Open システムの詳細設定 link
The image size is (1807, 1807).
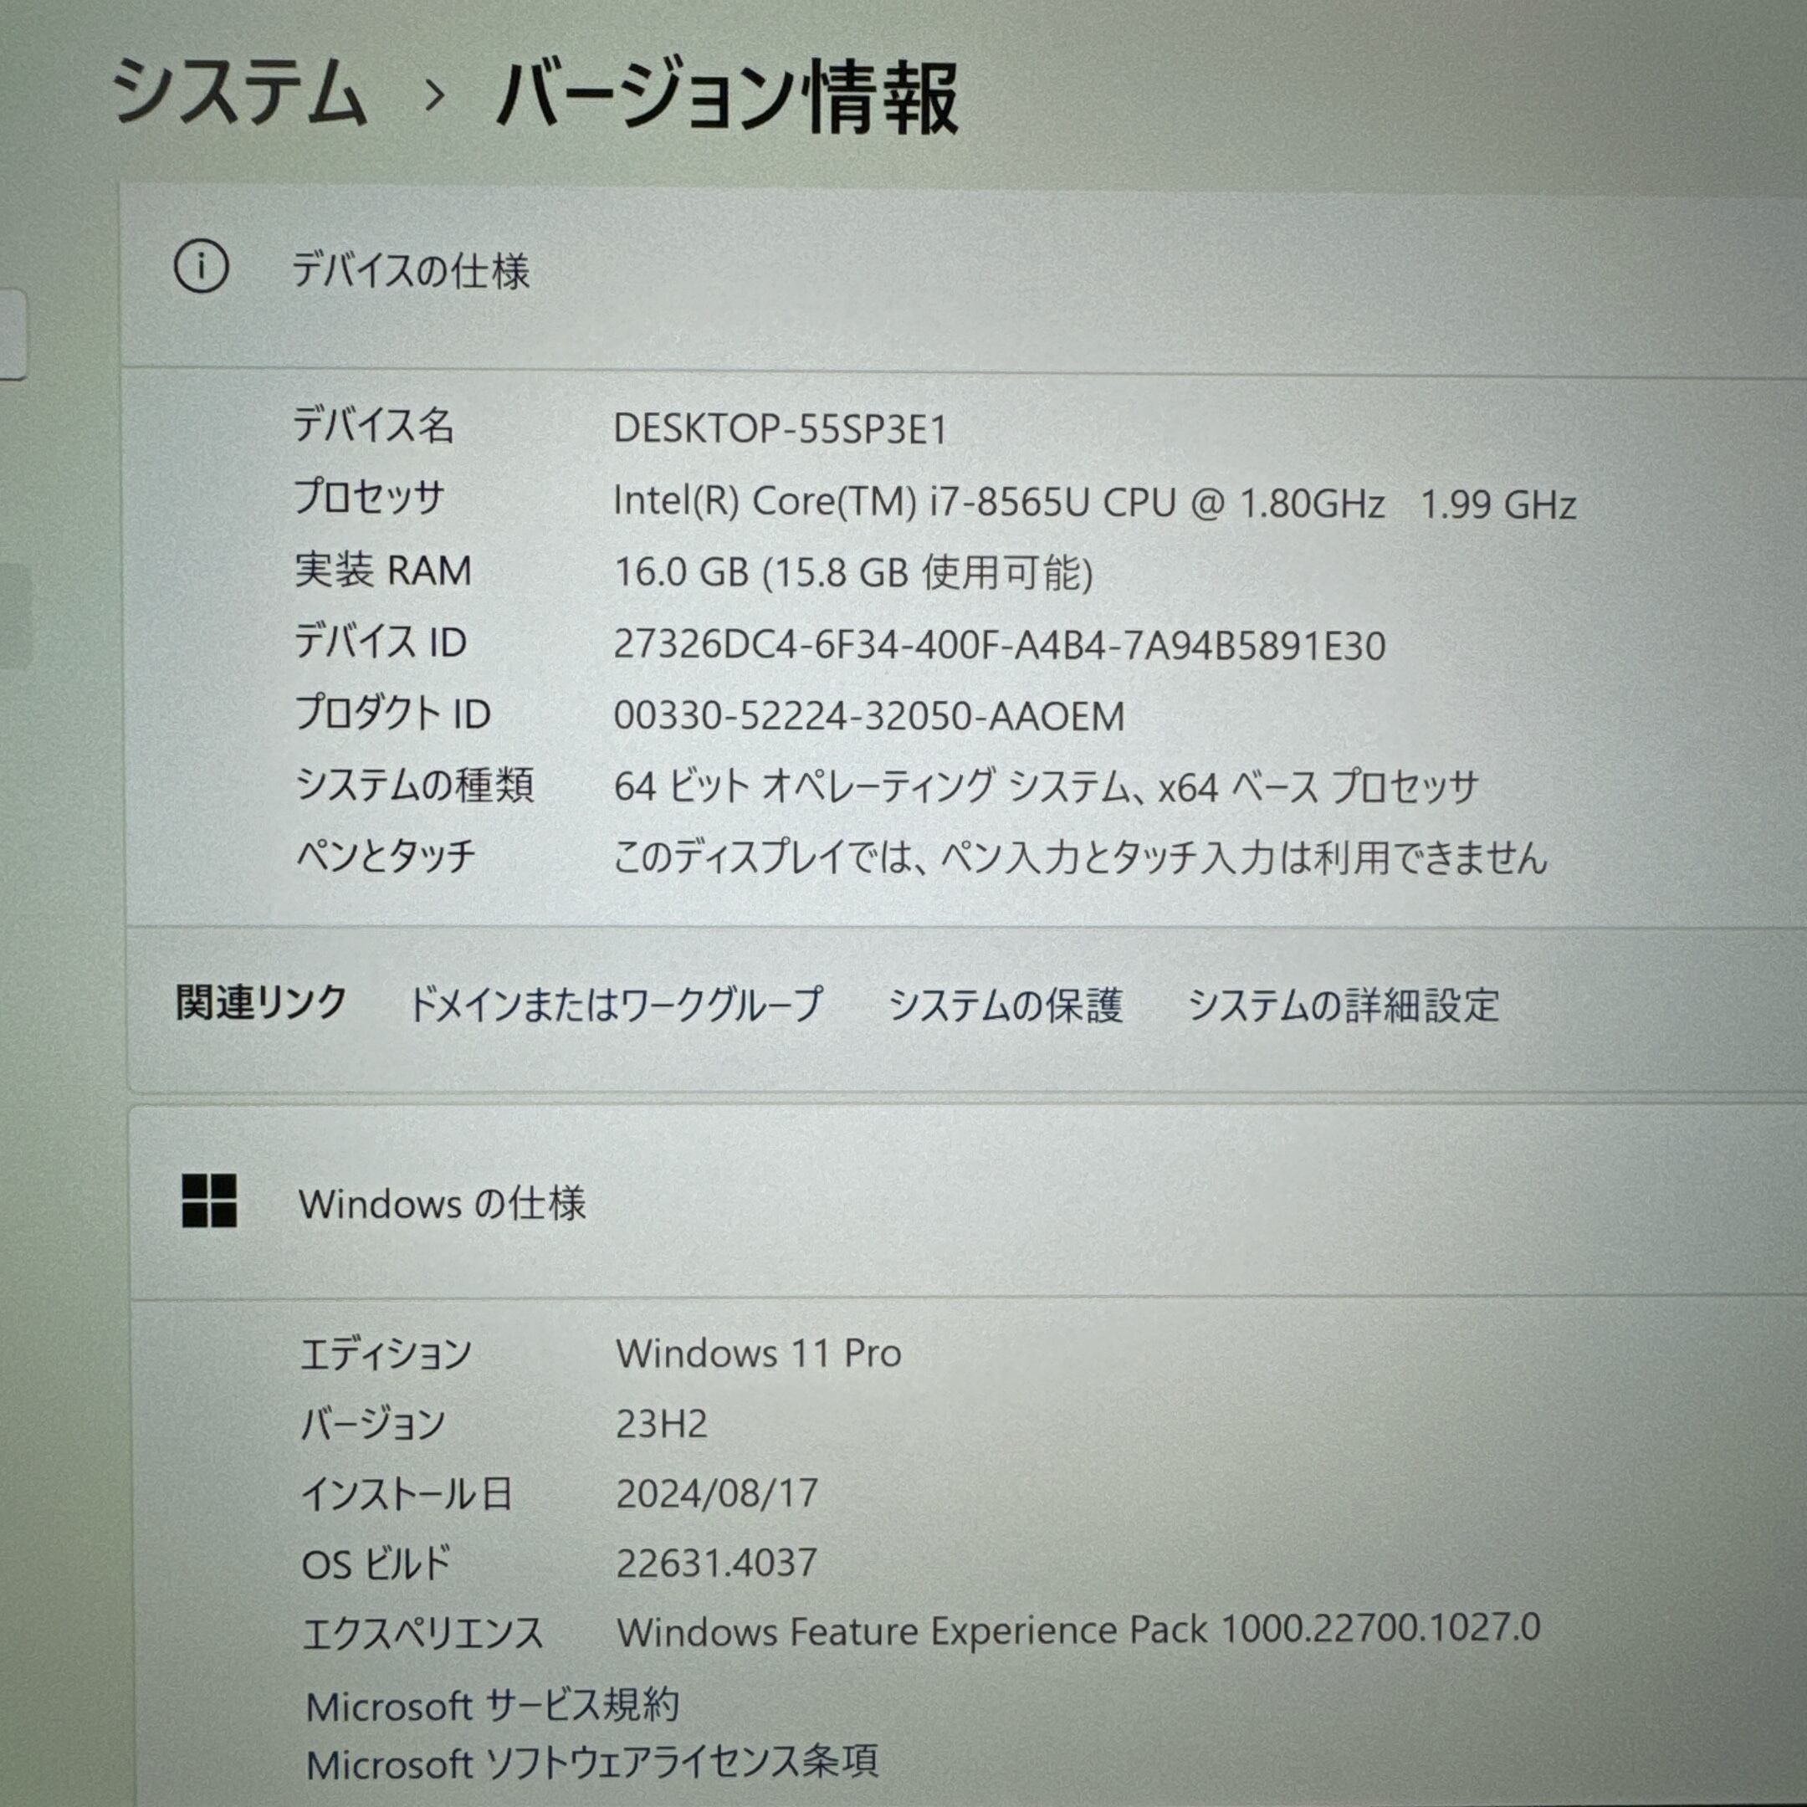(x=1343, y=1006)
